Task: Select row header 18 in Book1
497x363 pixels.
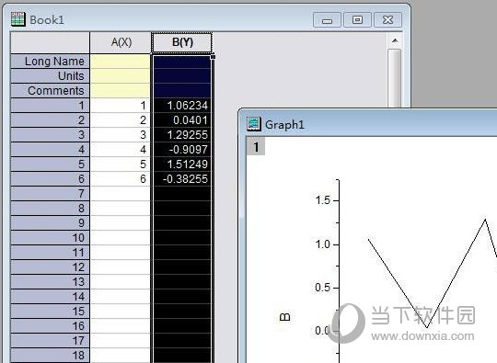Action: [x=50, y=355]
